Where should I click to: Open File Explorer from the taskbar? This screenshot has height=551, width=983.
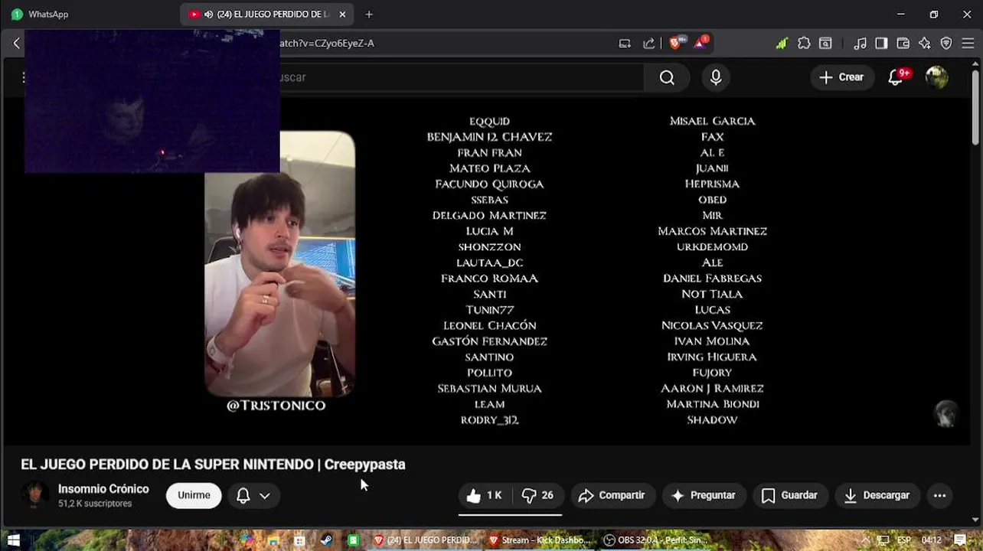[x=273, y=540]
